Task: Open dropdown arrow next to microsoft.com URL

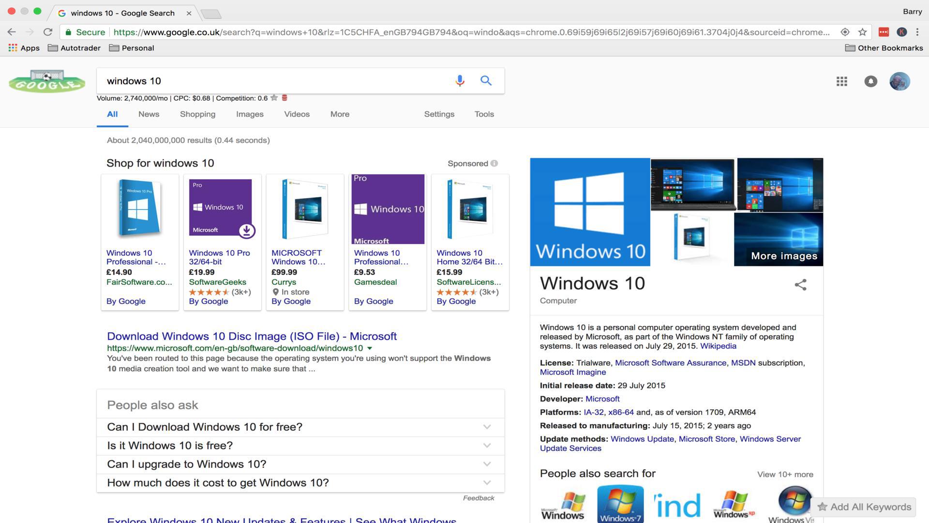Action: coord(370,348)
